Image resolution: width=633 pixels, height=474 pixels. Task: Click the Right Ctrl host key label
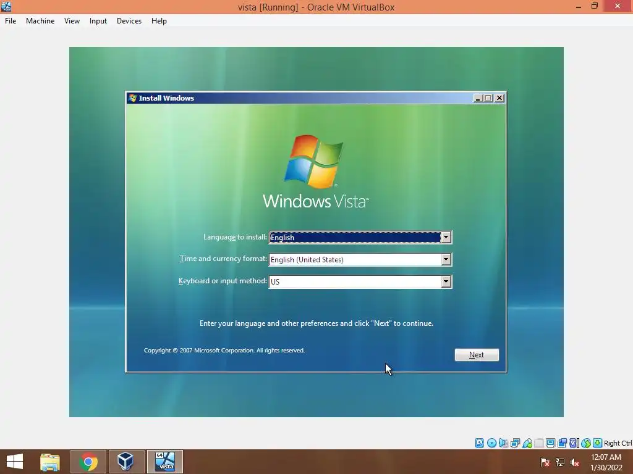coord(618,443)
